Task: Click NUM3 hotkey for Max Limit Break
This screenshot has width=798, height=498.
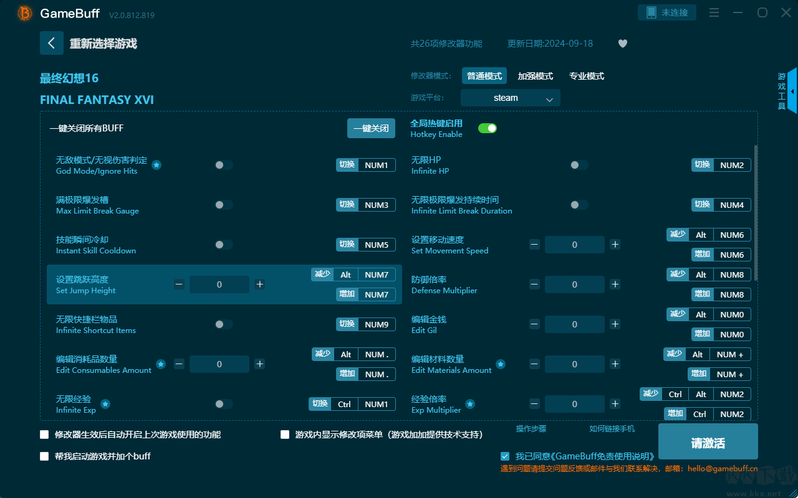Action: 377,205
